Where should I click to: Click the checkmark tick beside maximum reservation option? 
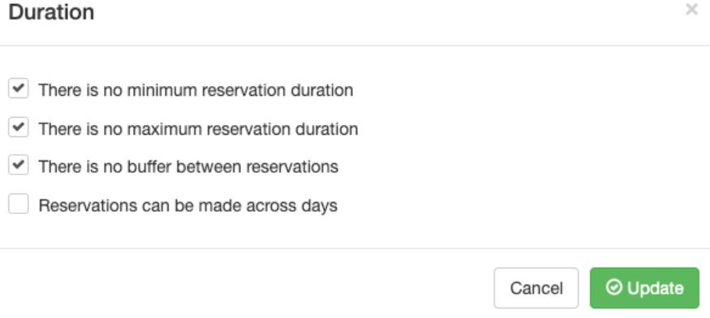[19, 127]
